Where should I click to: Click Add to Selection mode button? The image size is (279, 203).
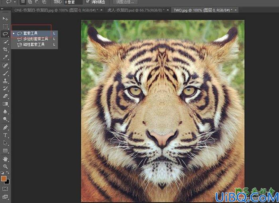pyautogui.click(x=30, y=2)
